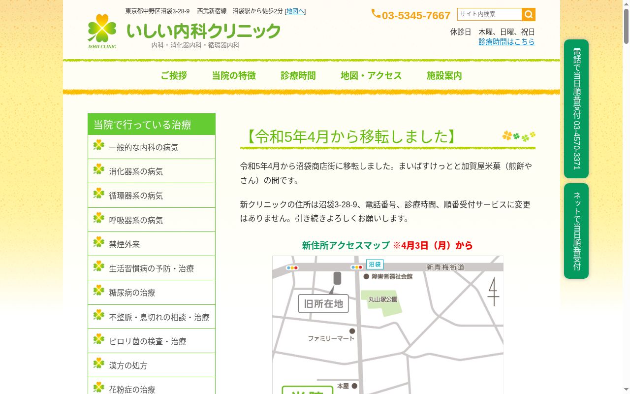Go to the 診療時間 navigation item

298,76
